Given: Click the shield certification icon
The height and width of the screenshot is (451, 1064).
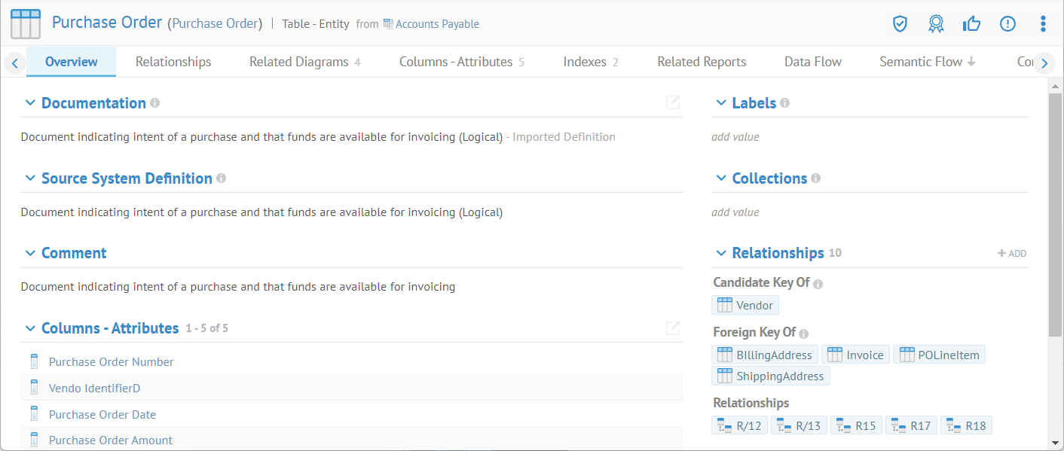Looking at the screenshot, I should (x=900, y=24).
